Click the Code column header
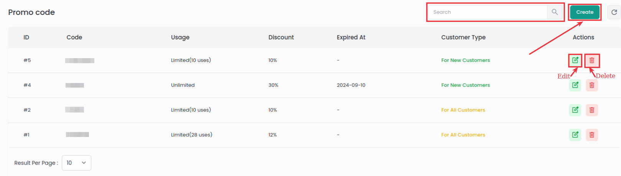This screenshot has width=621, height=176. pyautogui.click(x=74, y=37)
